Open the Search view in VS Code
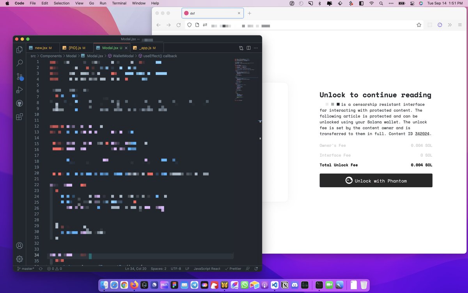Image resolution: width=468 pixels, height=293 pixels. 19,63
